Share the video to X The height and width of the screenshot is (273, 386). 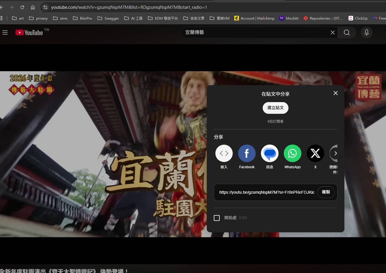315,157
